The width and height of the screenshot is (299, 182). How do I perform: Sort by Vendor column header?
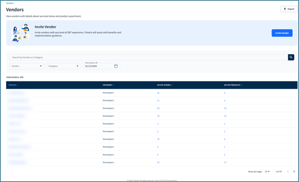12,85
